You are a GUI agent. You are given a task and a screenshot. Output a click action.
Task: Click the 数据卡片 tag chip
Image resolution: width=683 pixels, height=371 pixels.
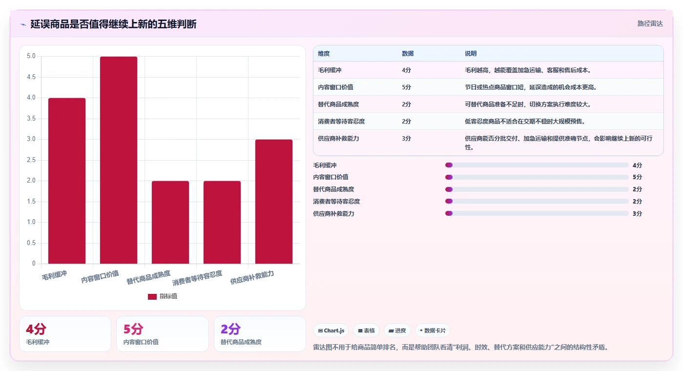[x=433, y=330]
